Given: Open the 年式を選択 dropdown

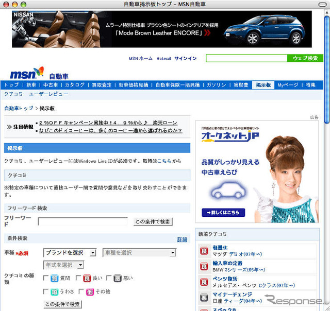Looking at the screenshot, I should click(63, 265).
